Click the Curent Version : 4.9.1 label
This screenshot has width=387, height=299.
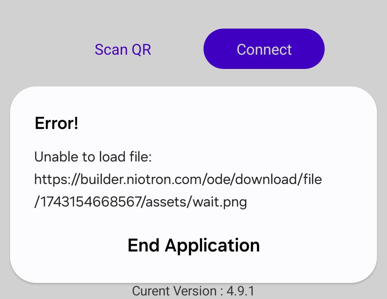(x=193, y=291)
